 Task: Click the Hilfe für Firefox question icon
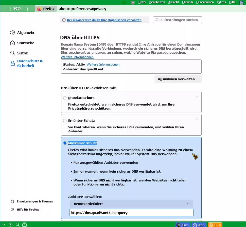[x=12, y=210]
